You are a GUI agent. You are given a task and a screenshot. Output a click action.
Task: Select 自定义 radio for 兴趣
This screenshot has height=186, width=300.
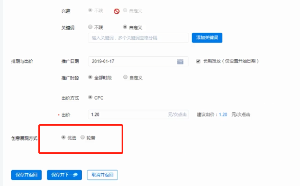125,10
